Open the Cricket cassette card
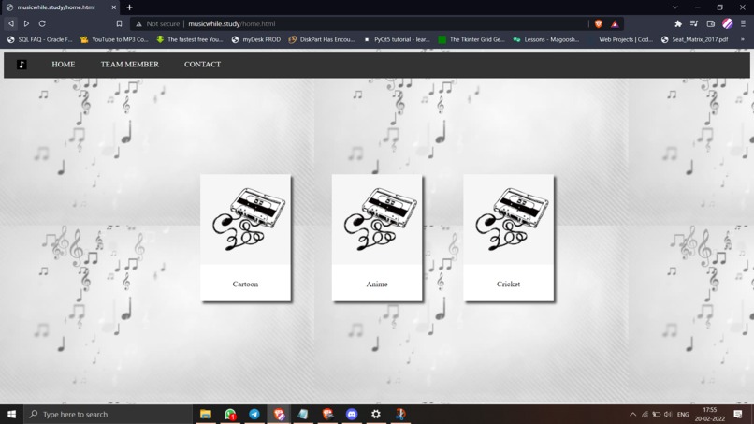The height and width of the screenshot is (424, 754). click(508, 238)
